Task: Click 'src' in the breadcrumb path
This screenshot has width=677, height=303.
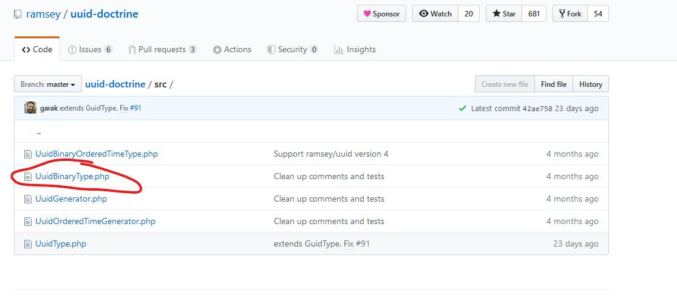Action: pos(160,84)
